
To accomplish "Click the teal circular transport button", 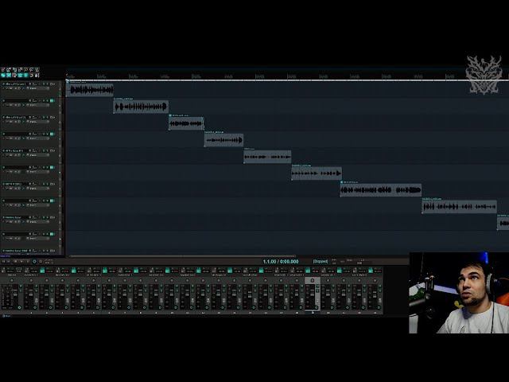I will point(34,262).
